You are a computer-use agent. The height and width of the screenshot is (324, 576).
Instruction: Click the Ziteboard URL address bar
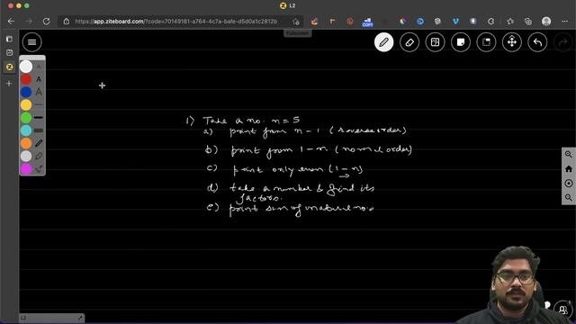point(176,22)
